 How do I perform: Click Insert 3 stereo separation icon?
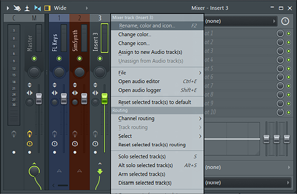coord(95,102)
